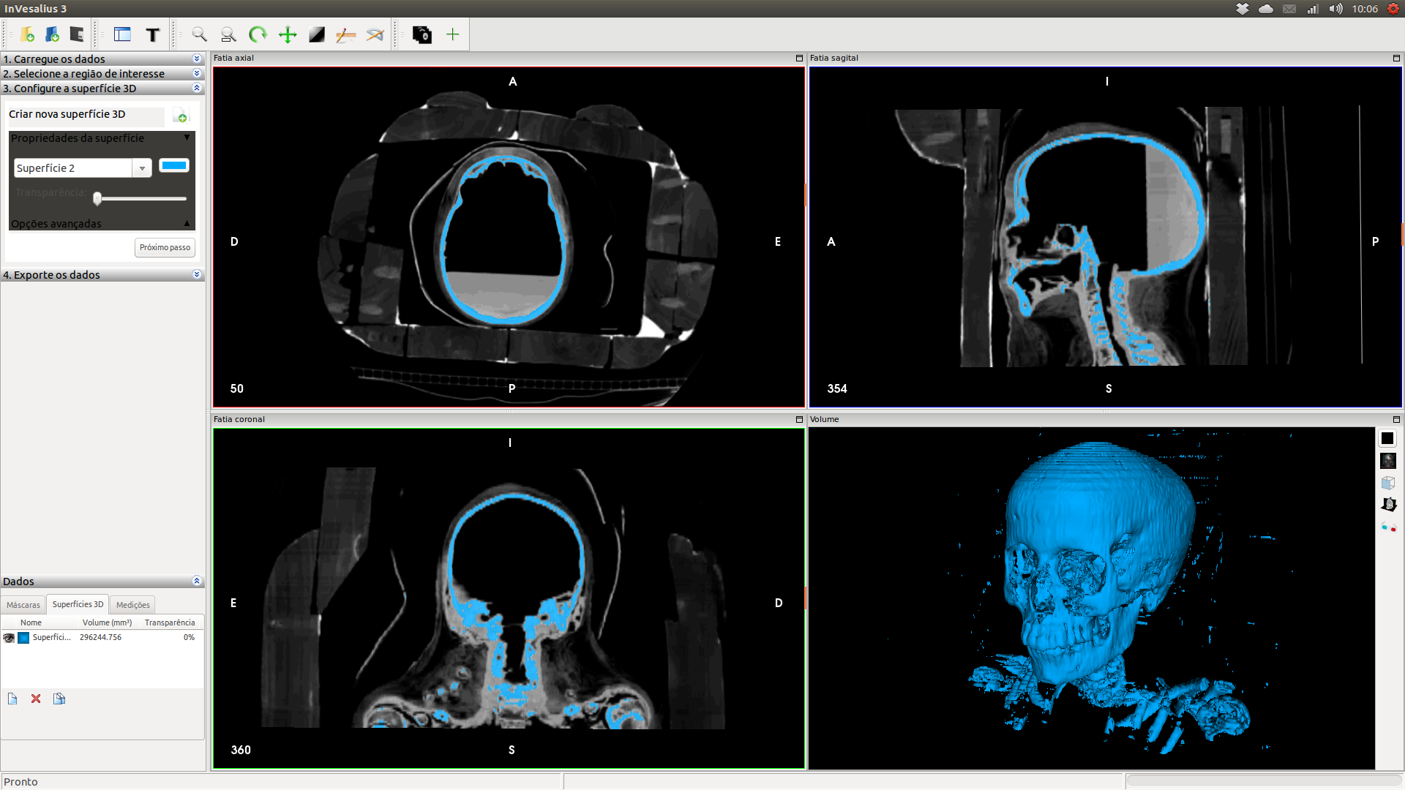Enable the stereo 3D glasses mode

[x=1388, y=527]
